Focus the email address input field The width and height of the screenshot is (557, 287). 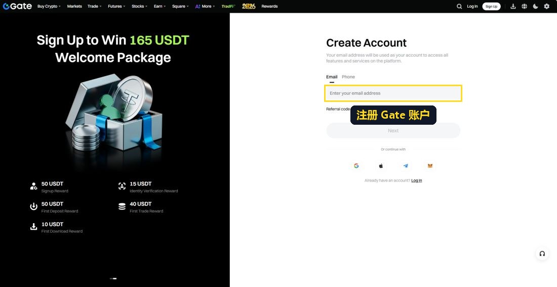(x=393, y=93)
